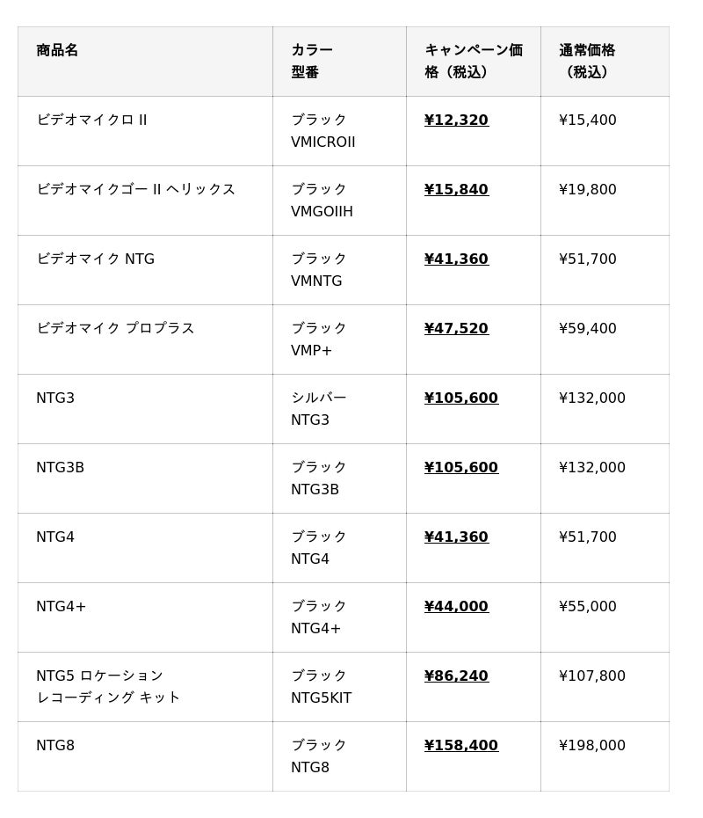Select the ¥47,520 campaign price link
This screenshot has width=703, height=818.
(456, 329)
